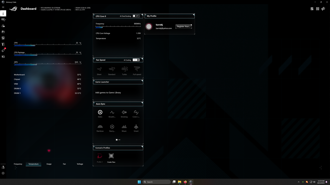
Task: Choose the Rainbow Aura lighting effect
Action: tap(100, 128)
